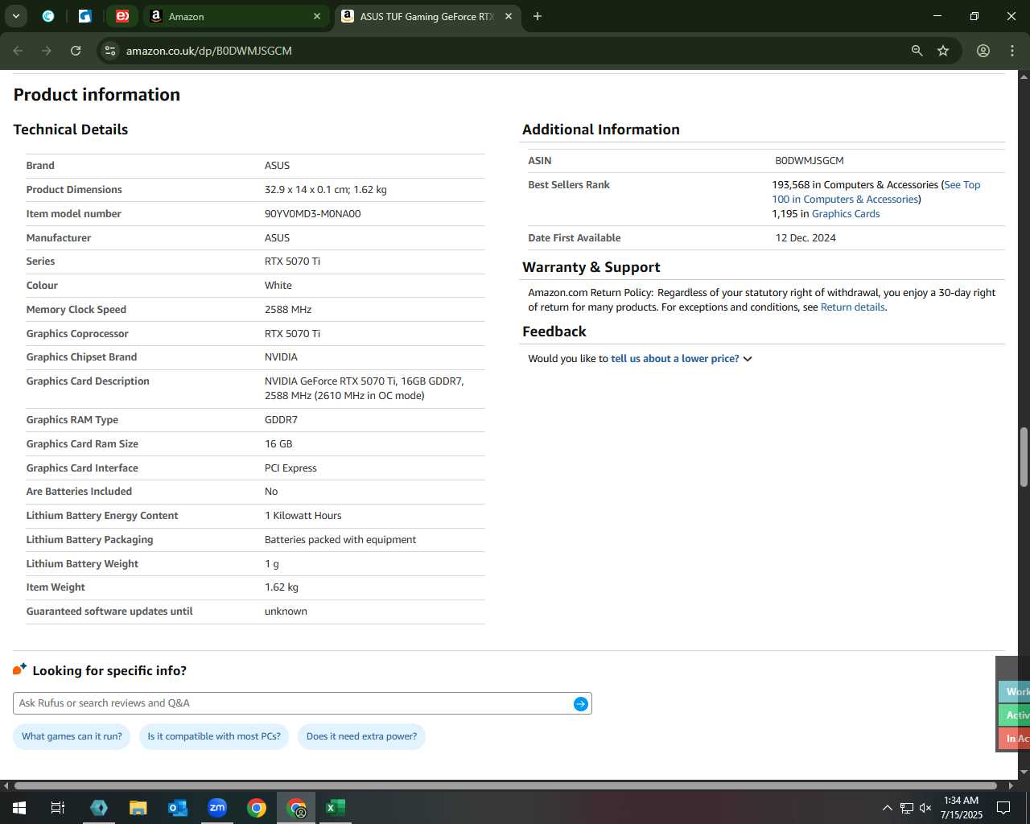1030x824 pixels.
Task: Click the scroll-left arrow of horizontal scrollbar
Action: [6, 785]
